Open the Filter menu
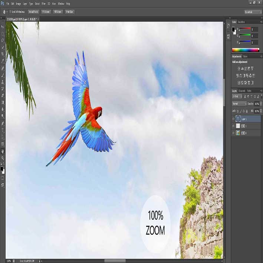 (x=44, y=3)
